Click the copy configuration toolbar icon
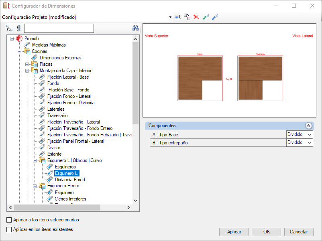Image resolution: width=322 pixels, height=241 pixels. [187, 17]
